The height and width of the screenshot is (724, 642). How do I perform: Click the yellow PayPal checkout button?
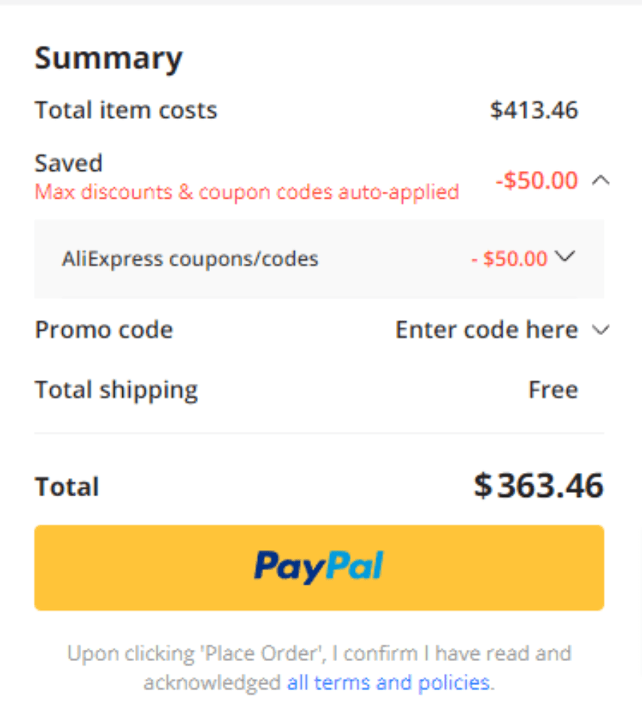[x=319, y=568]
